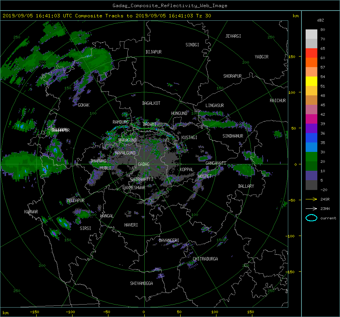Click the SIRSI city label
340x317 pixels.
(85, 228)
